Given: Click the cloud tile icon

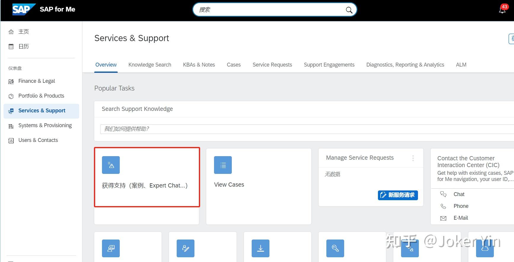Looking at the screenshot, I should pyautogui.click(x=485, y=248).
